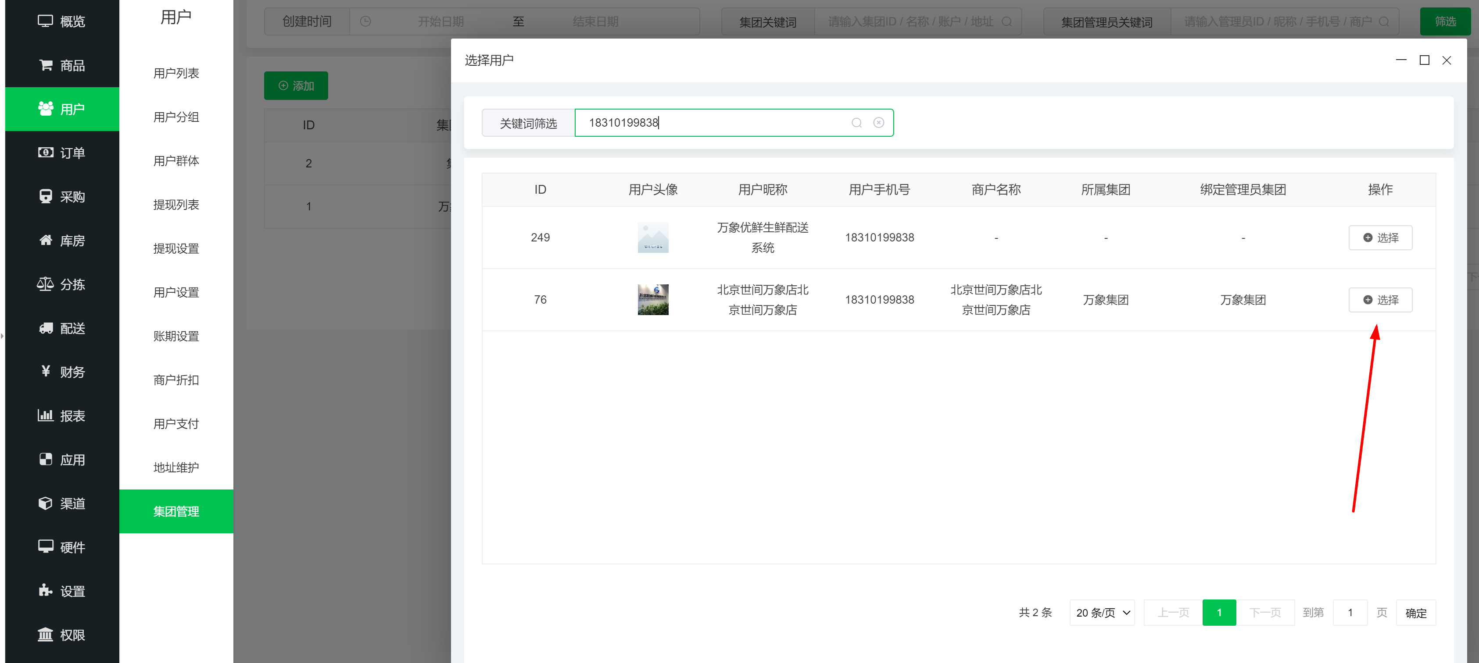Open 用户支付 submenu item

(175, 424)
